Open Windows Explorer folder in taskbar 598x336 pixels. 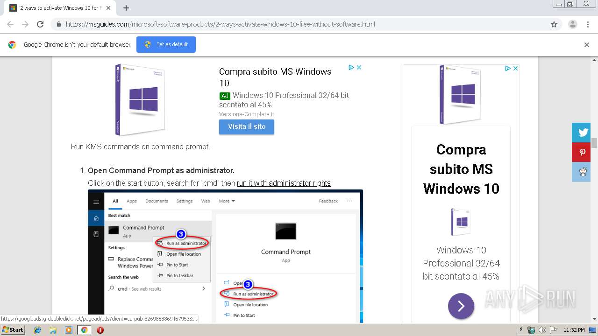[53, 330]
